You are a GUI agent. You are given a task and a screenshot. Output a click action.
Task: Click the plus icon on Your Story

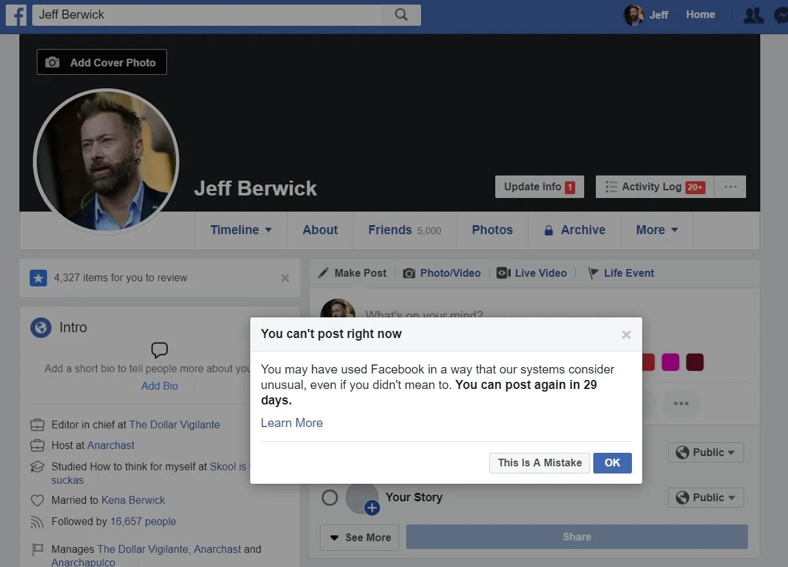point(372,508)
